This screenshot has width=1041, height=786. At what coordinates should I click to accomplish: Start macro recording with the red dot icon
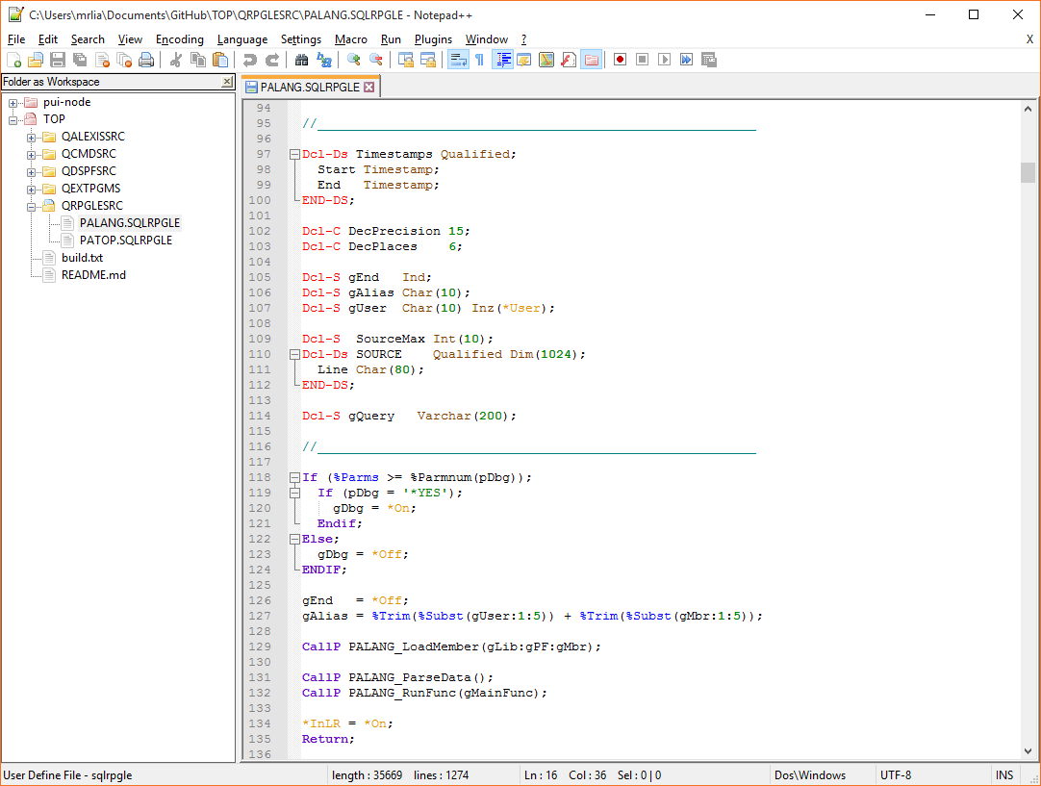(x=621, y=60)
